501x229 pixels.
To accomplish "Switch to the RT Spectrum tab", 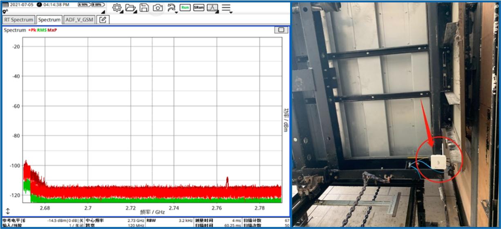I will pos(19,20).
